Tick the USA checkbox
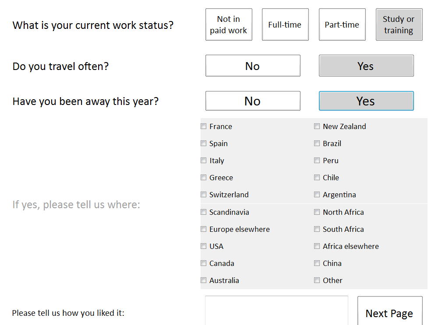 (x=204, y=246)
